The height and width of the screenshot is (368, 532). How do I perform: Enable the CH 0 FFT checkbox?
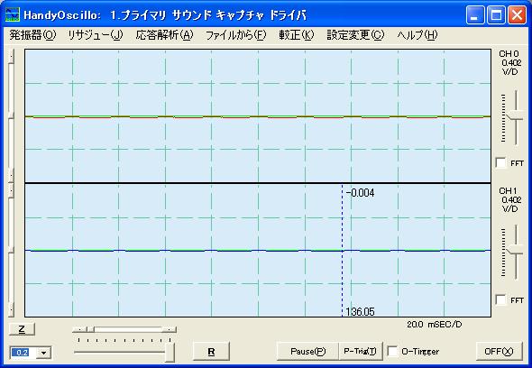500,163
